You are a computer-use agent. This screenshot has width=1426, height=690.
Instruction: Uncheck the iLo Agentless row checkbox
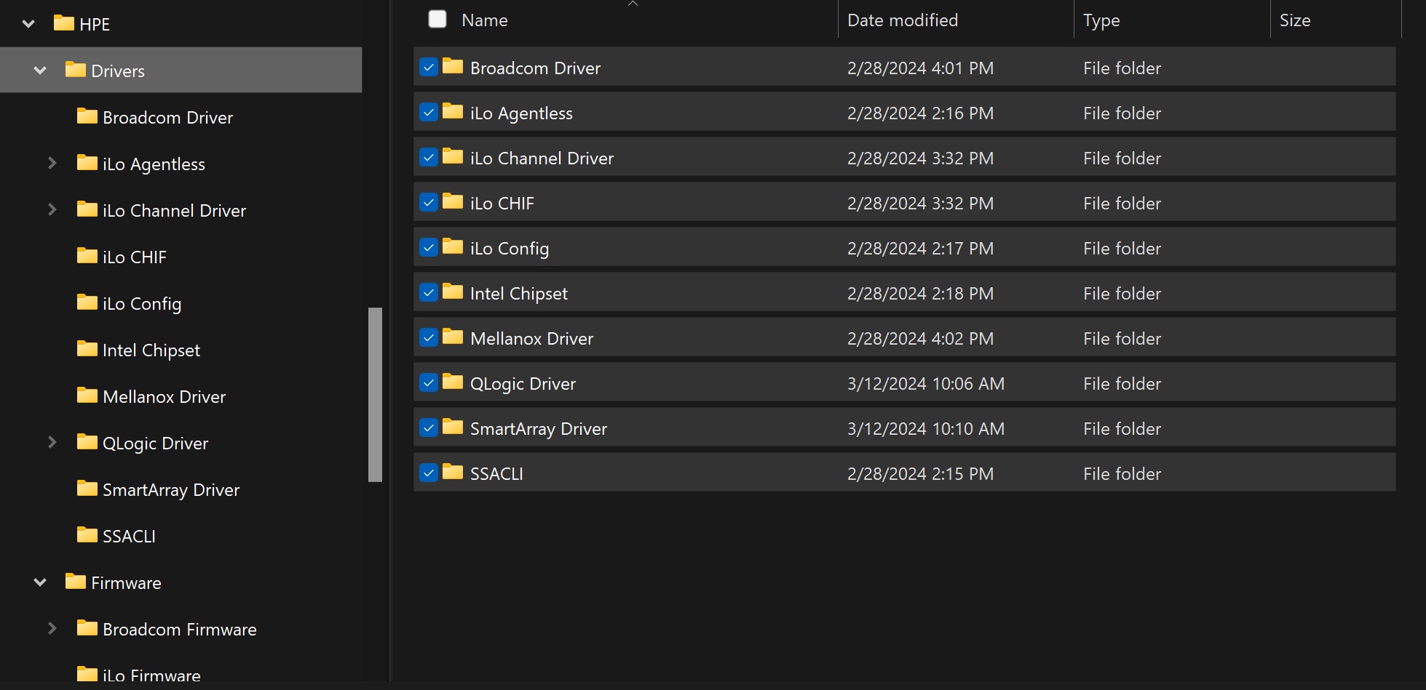[x=429, y=113]
